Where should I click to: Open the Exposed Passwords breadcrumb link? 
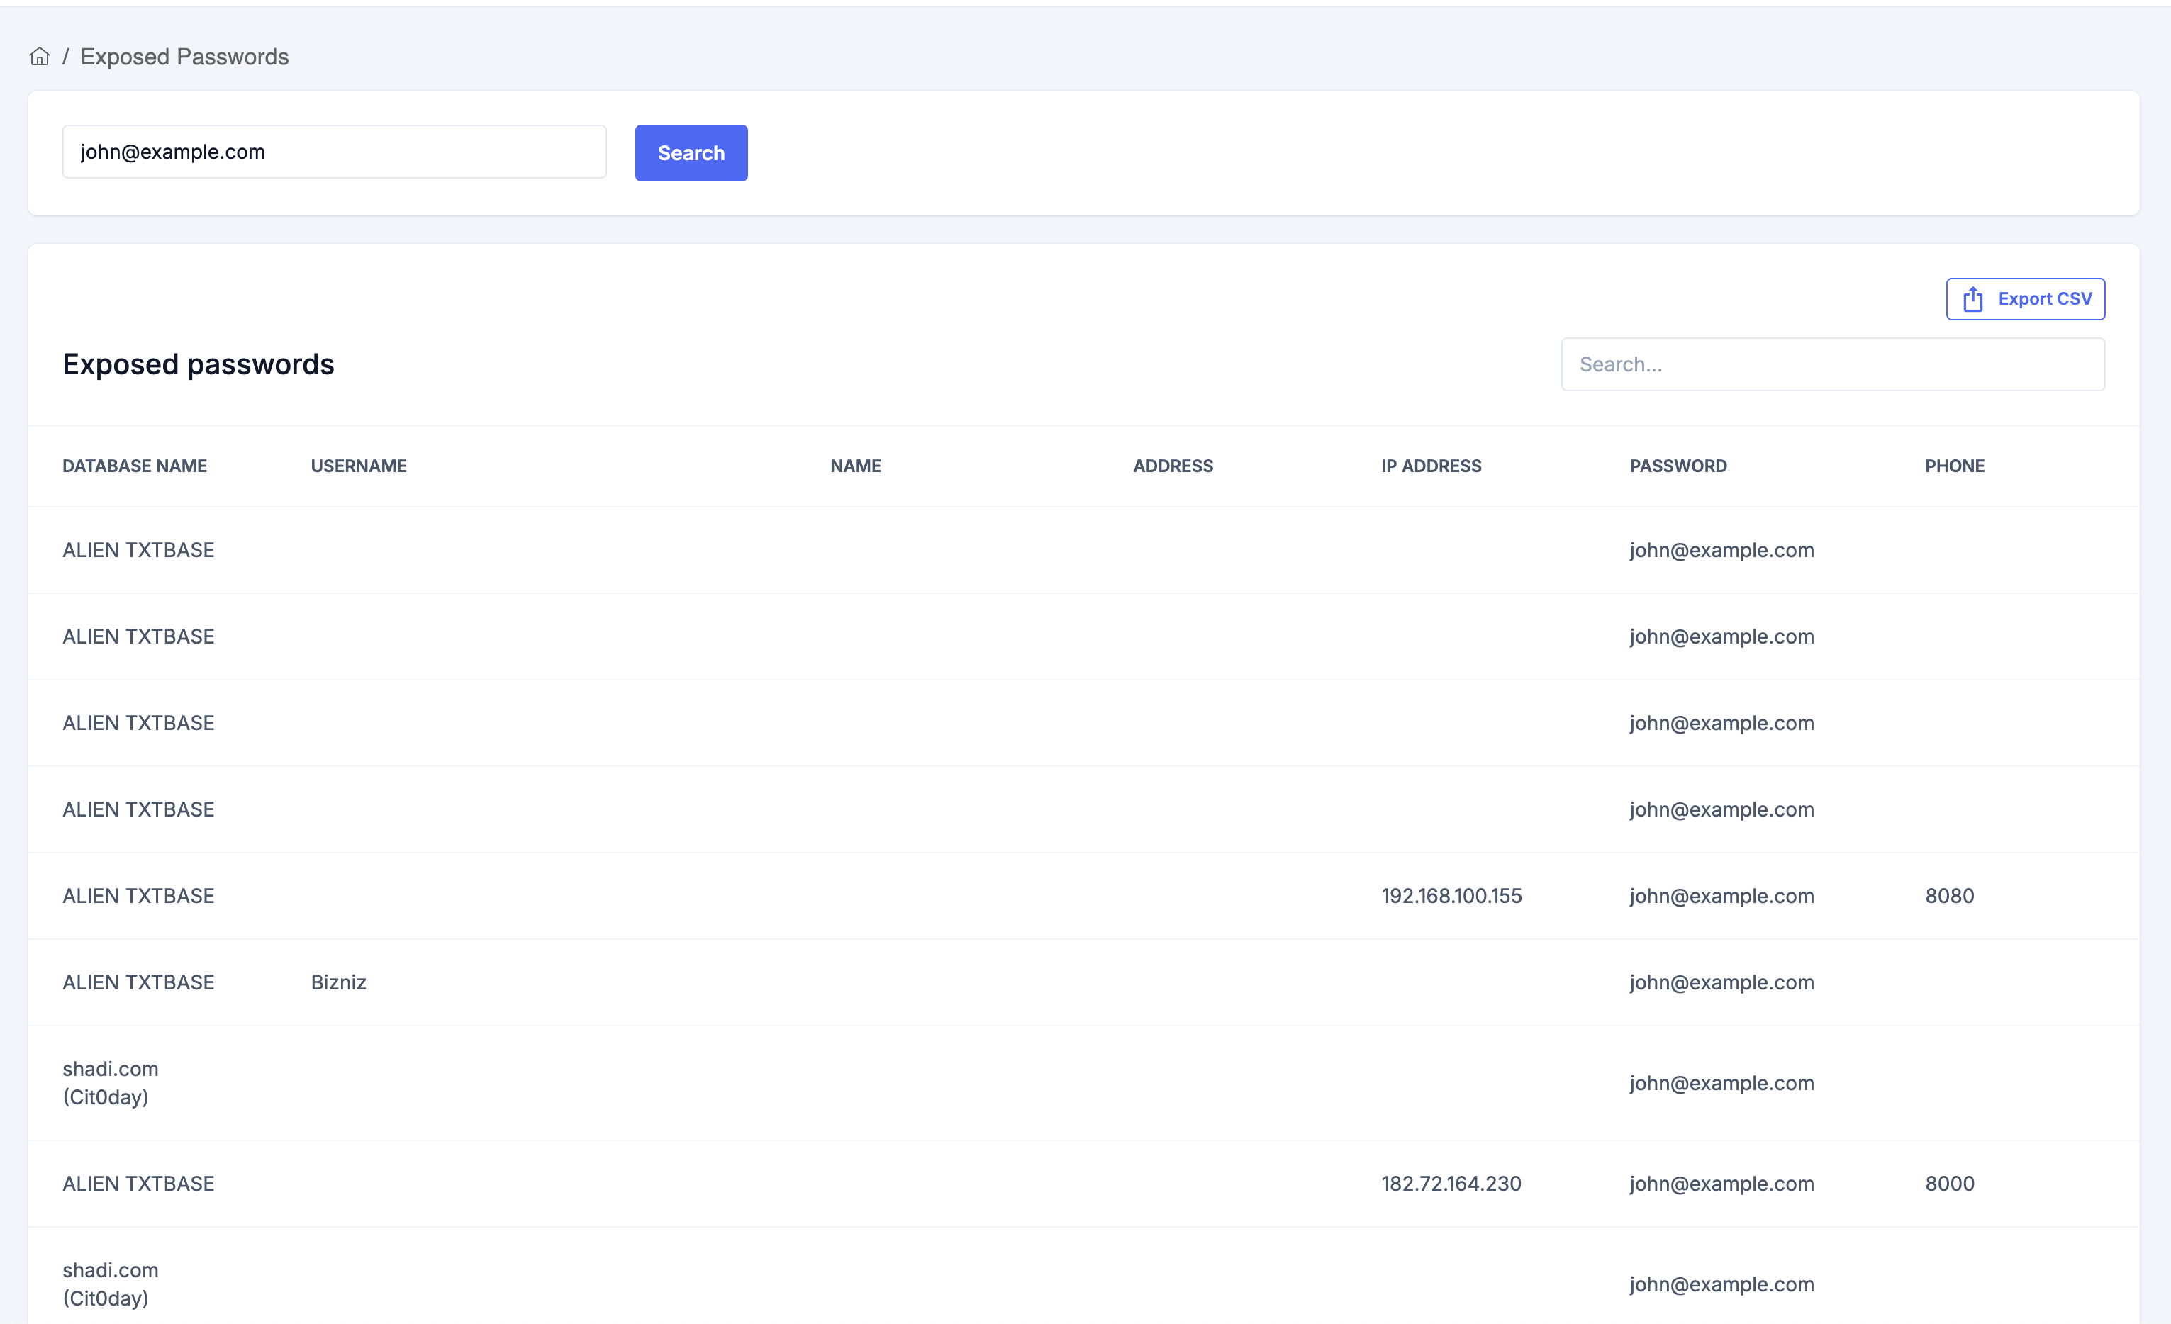coord(184,57)
